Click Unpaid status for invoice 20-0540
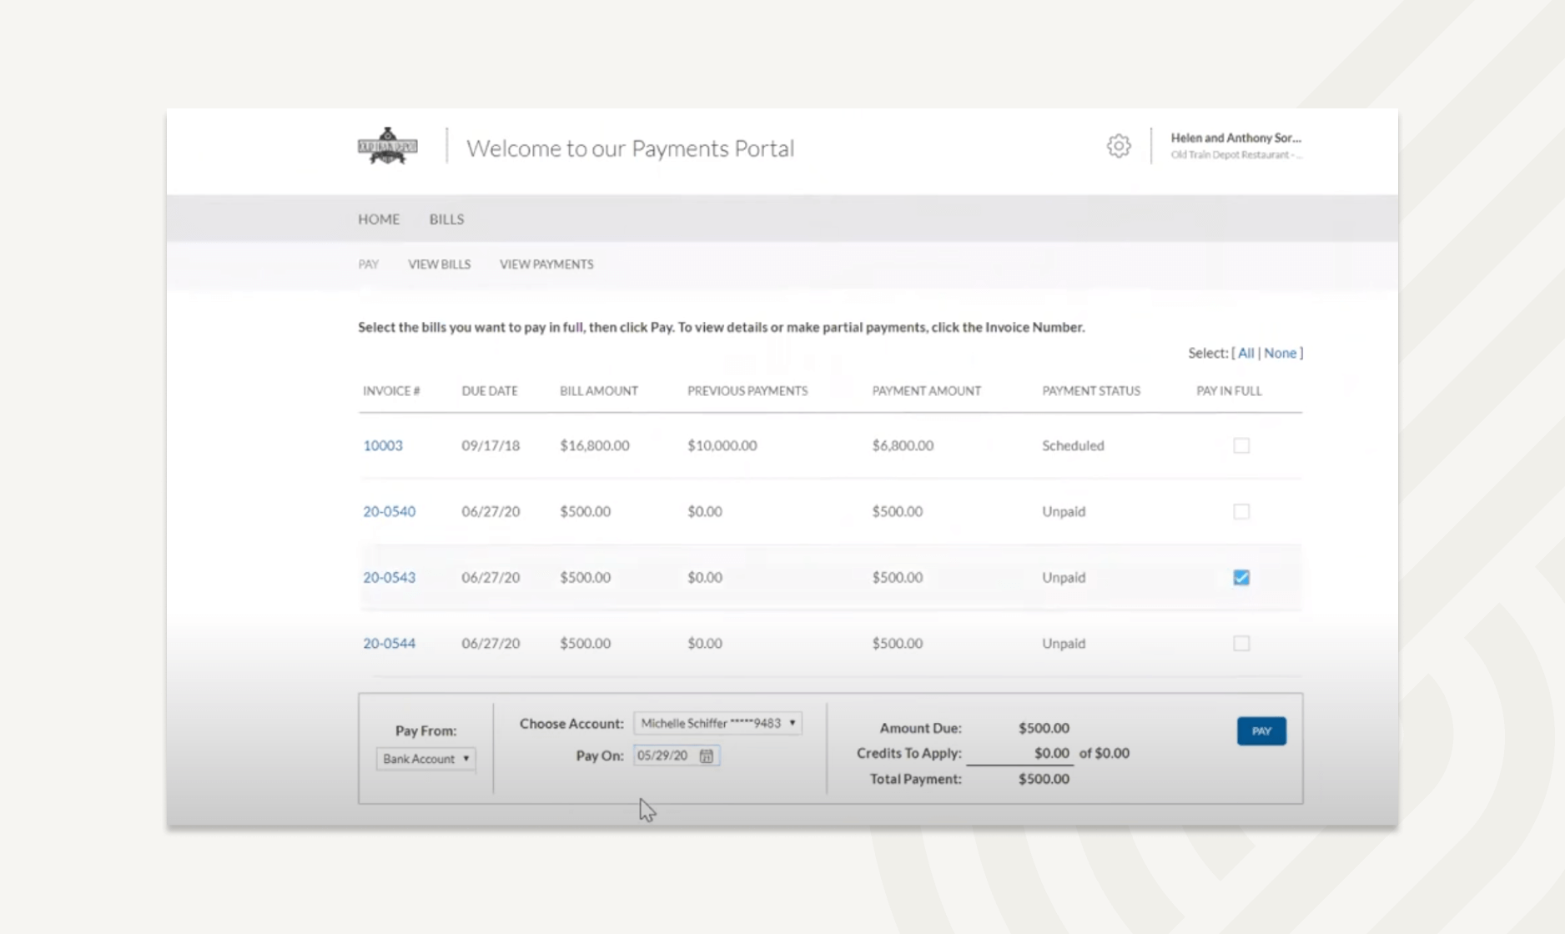The width and height of the screenshot is (1565, 934). [x=1064, y=511]
